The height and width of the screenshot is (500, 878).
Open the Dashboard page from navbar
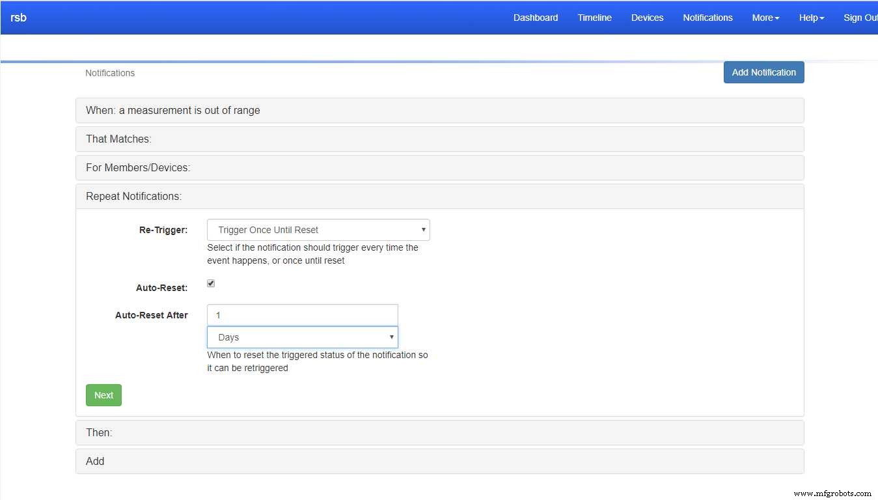[535, 18]
